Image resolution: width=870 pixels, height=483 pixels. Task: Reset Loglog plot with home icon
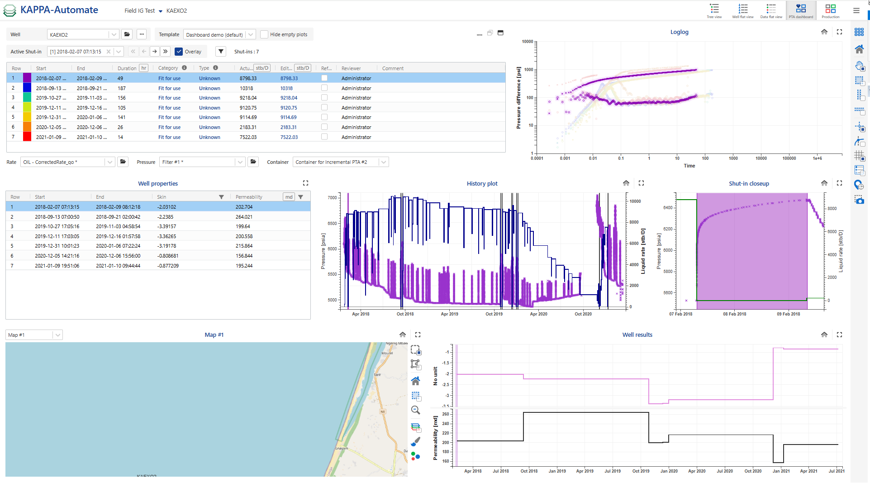pyautogui.click(x=824, y=32)
